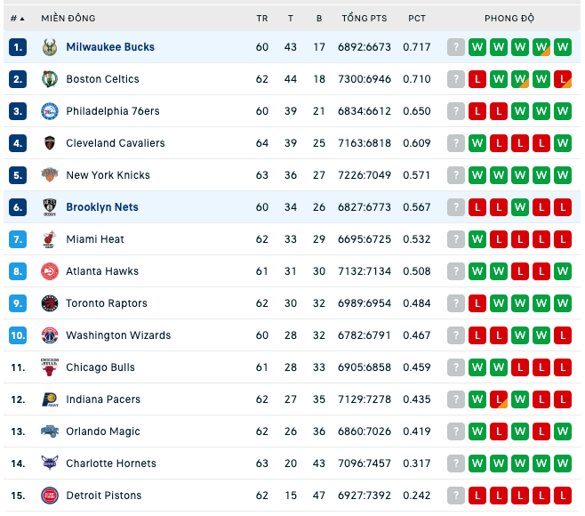Viewport: 585px width, 516px height.
Task: Select the PHONG ĐỘ form column header
Action: point(509,19)
